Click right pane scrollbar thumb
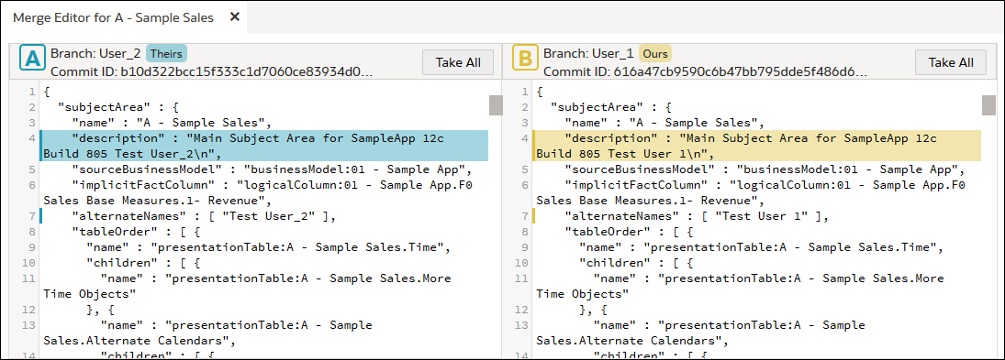 click(988, 104)
